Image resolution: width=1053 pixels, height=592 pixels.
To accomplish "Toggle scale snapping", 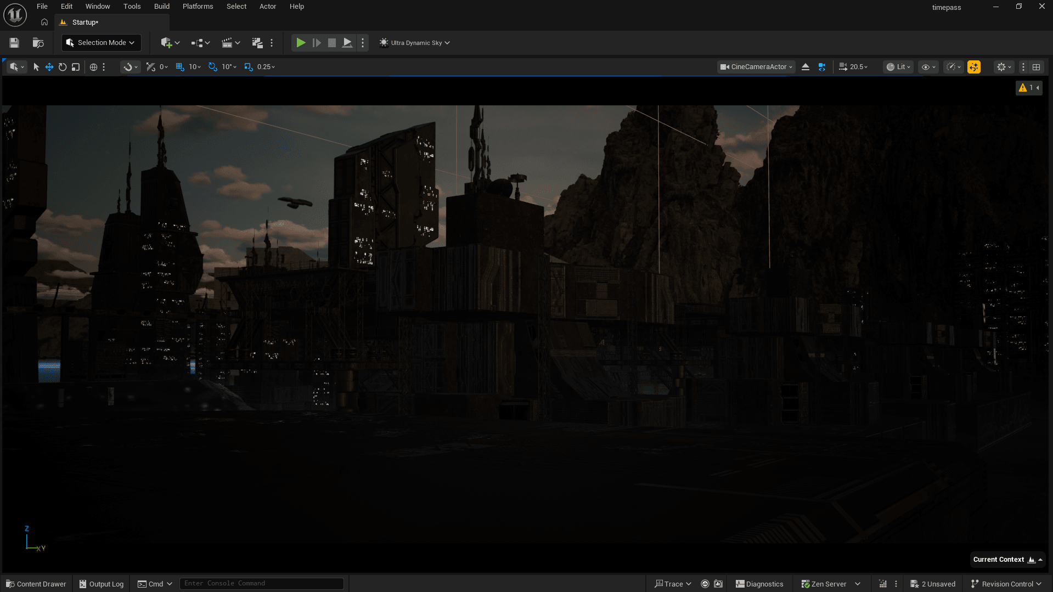I will tap(249, 67).
